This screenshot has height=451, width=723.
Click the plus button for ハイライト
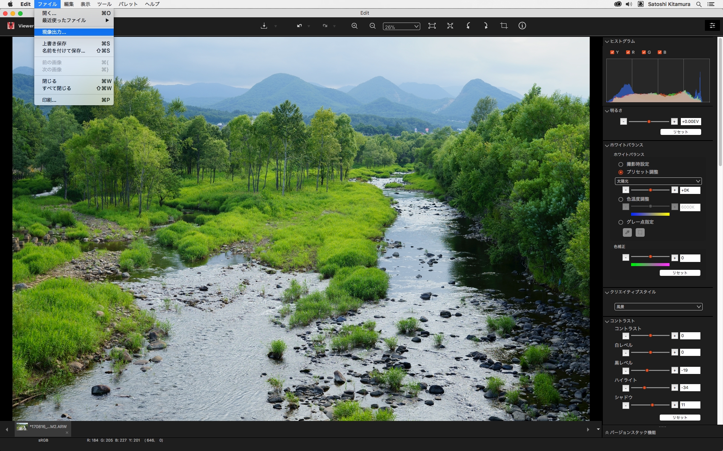(x=674, y=387)
